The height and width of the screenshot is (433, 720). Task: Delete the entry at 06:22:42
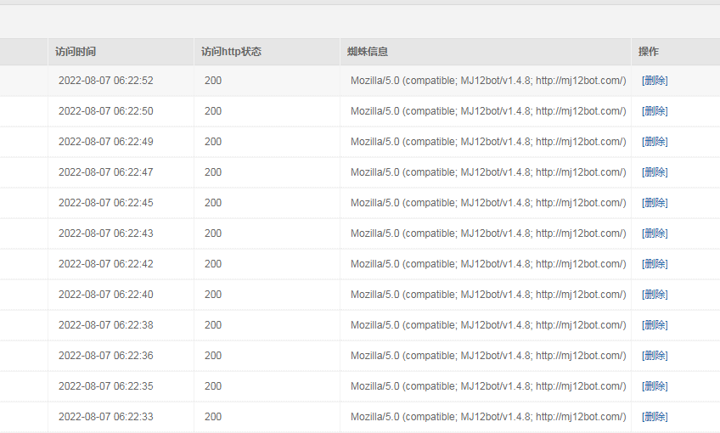click(655, 264)
